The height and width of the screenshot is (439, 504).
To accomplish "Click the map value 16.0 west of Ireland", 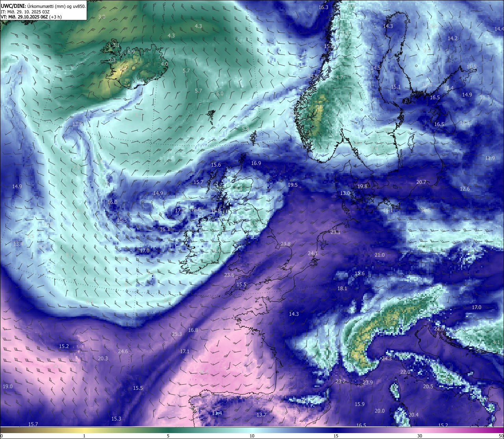I will coord(112,202).
